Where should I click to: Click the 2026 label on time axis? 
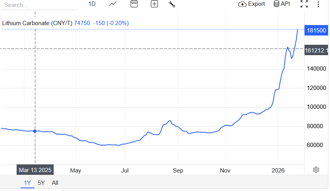click(x=278, y=170)
